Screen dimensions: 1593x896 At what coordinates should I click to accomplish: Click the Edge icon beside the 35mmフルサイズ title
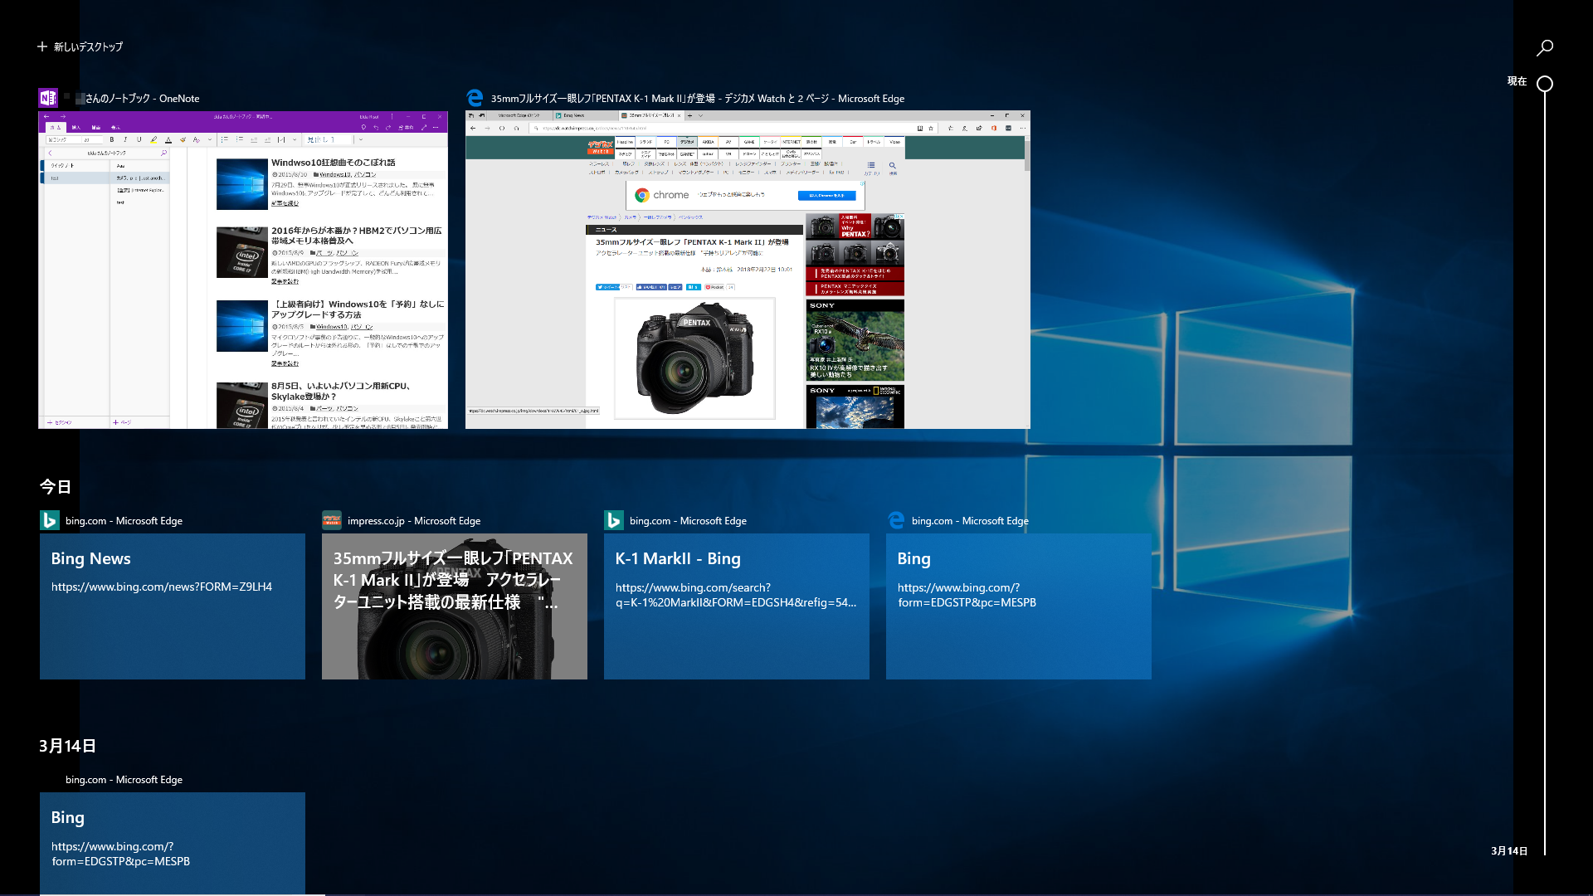click(475, 98)
